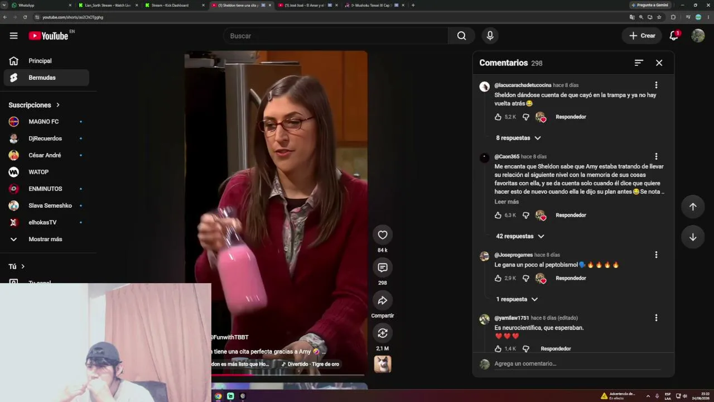
Task: Reload the page in the browser
Action: pos(25,17)
